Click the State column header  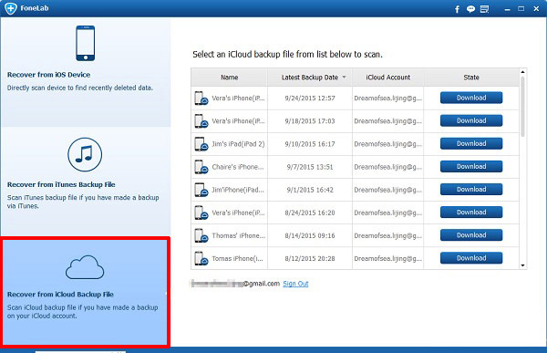[471, 78]
